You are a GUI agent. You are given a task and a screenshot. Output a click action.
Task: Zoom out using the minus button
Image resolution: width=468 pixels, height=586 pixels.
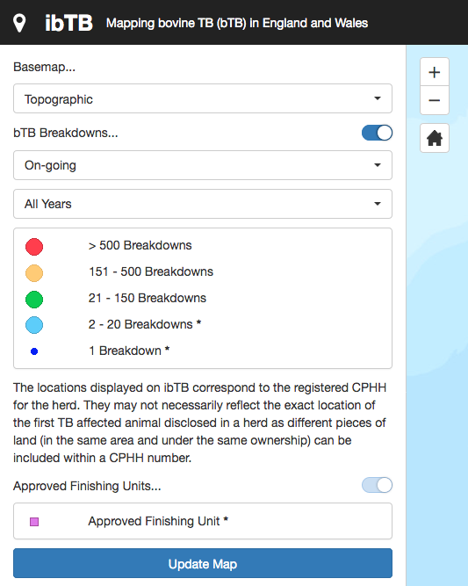pos(435,100)
